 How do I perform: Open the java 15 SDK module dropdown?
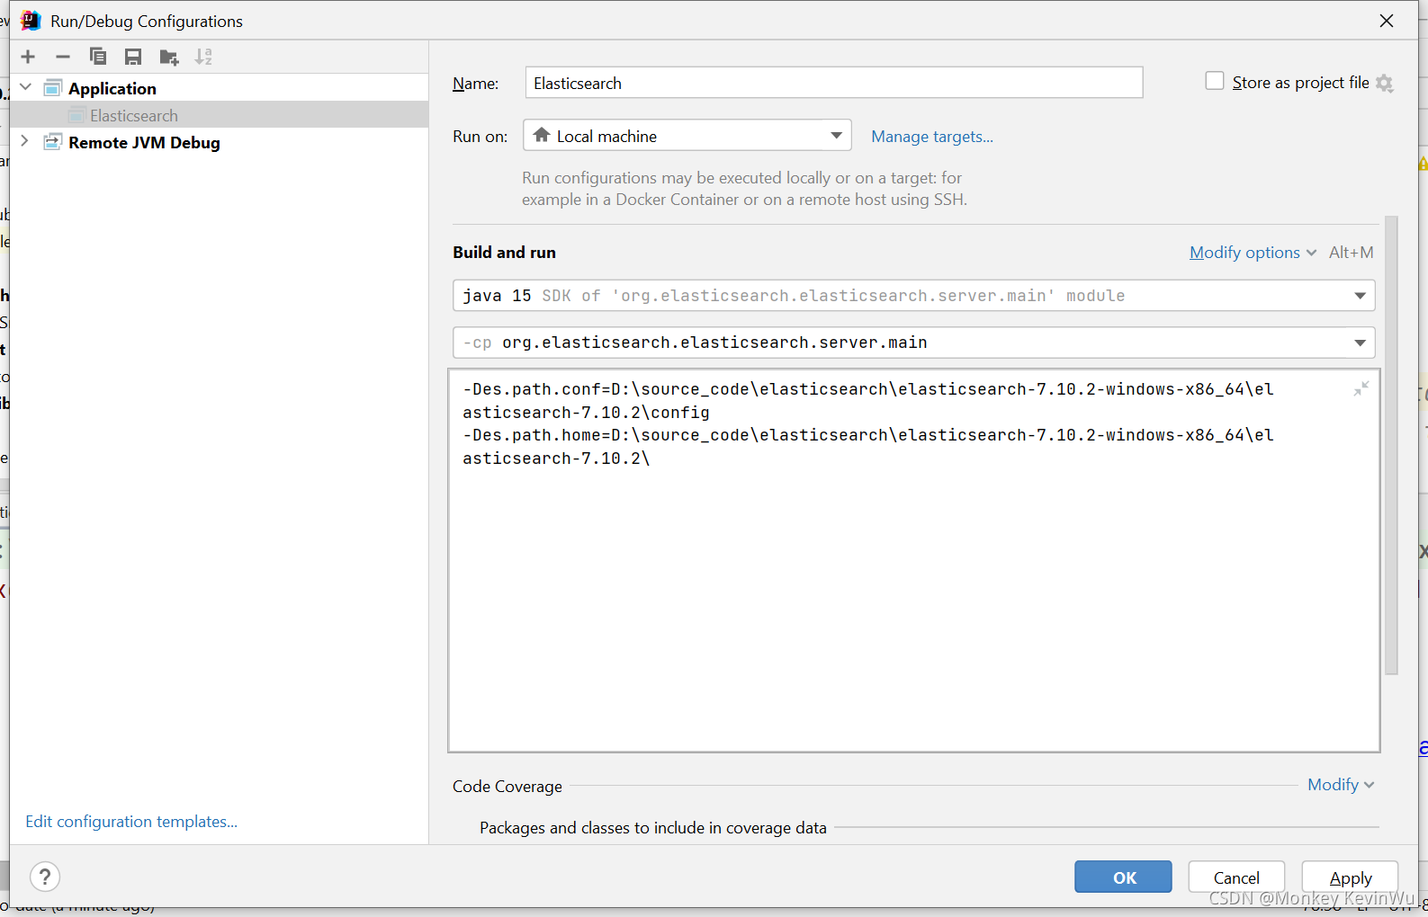click(x=914, y=296)
